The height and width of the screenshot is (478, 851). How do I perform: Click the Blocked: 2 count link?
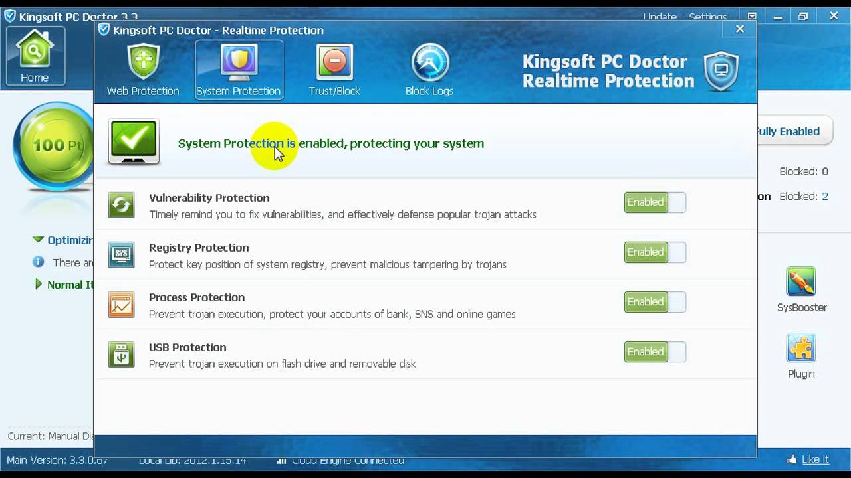point(825,197)
